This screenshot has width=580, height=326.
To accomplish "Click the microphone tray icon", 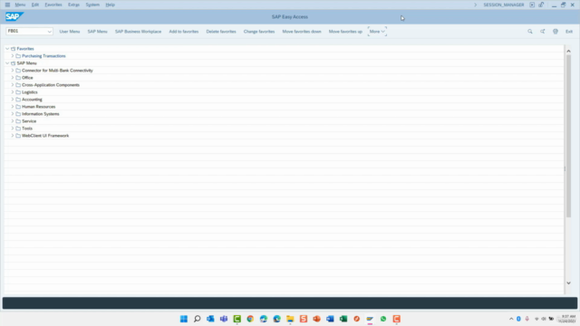I will click(527, 319).
